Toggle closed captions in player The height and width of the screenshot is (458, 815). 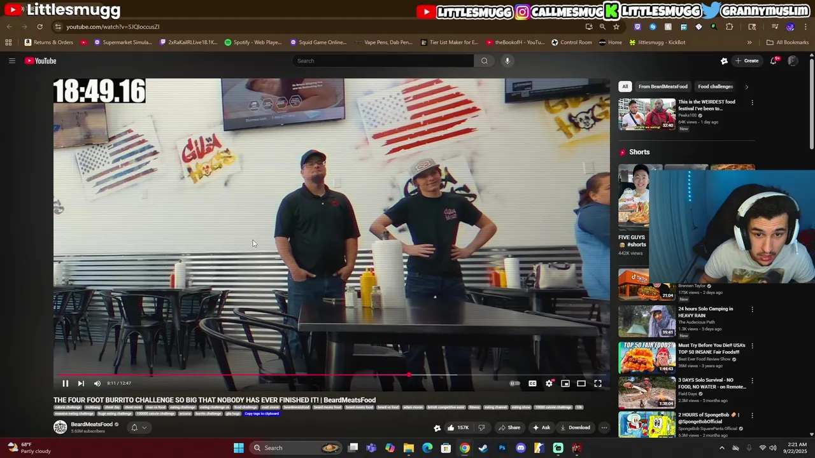[x=532, y=384]
